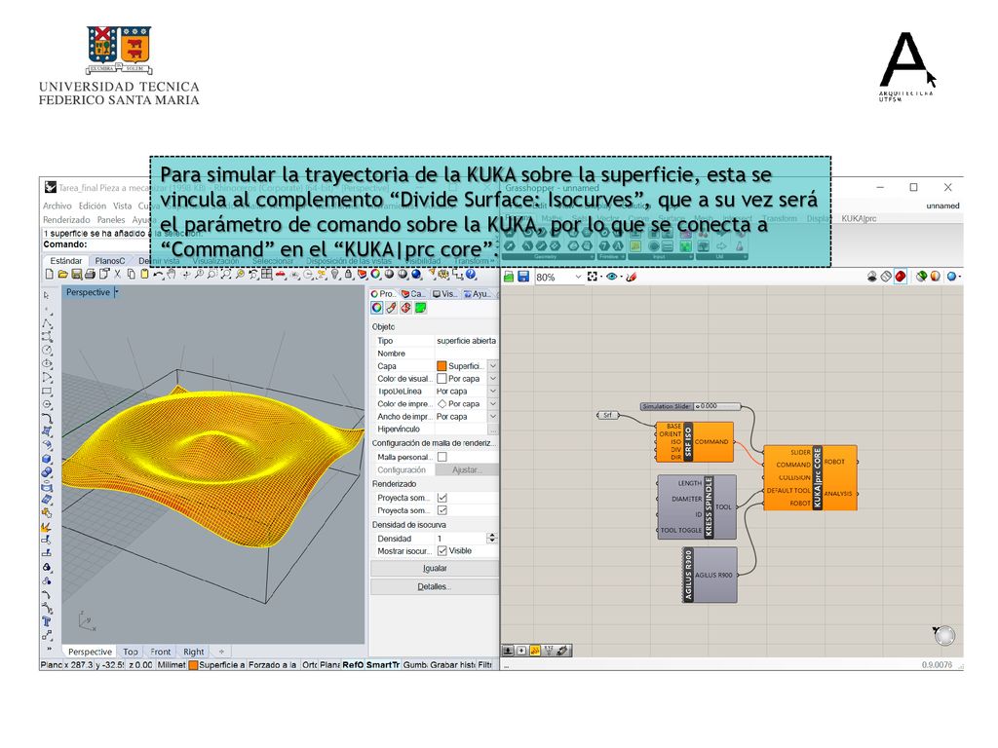Click the green selected-only preview icon
Image resolution: width=998 pixels, height=748 pixels.
pyautogui.click(x=921, y=277)
